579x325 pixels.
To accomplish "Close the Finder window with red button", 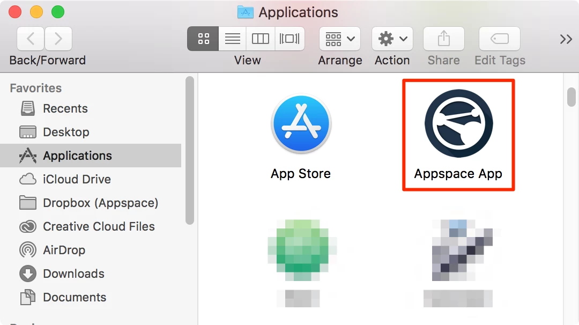I will tap(15, 12).
